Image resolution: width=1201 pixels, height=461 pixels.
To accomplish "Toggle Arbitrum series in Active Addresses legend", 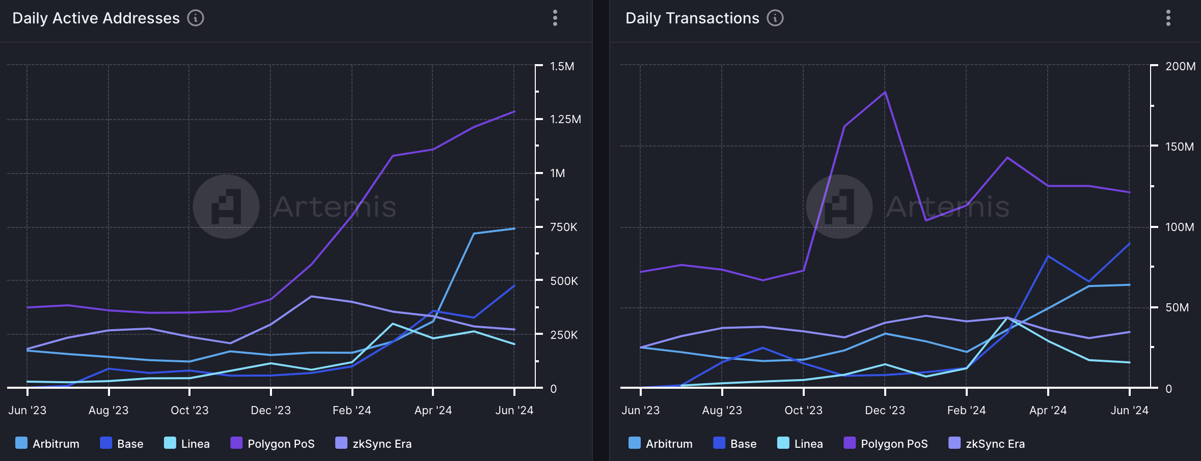I will coord(47,443).
